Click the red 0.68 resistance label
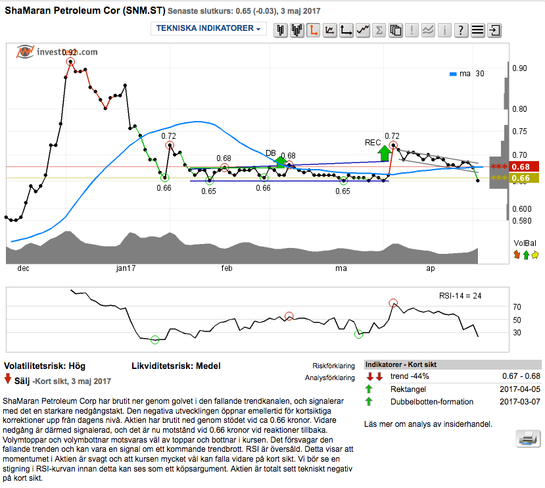 tap(524, 167)
